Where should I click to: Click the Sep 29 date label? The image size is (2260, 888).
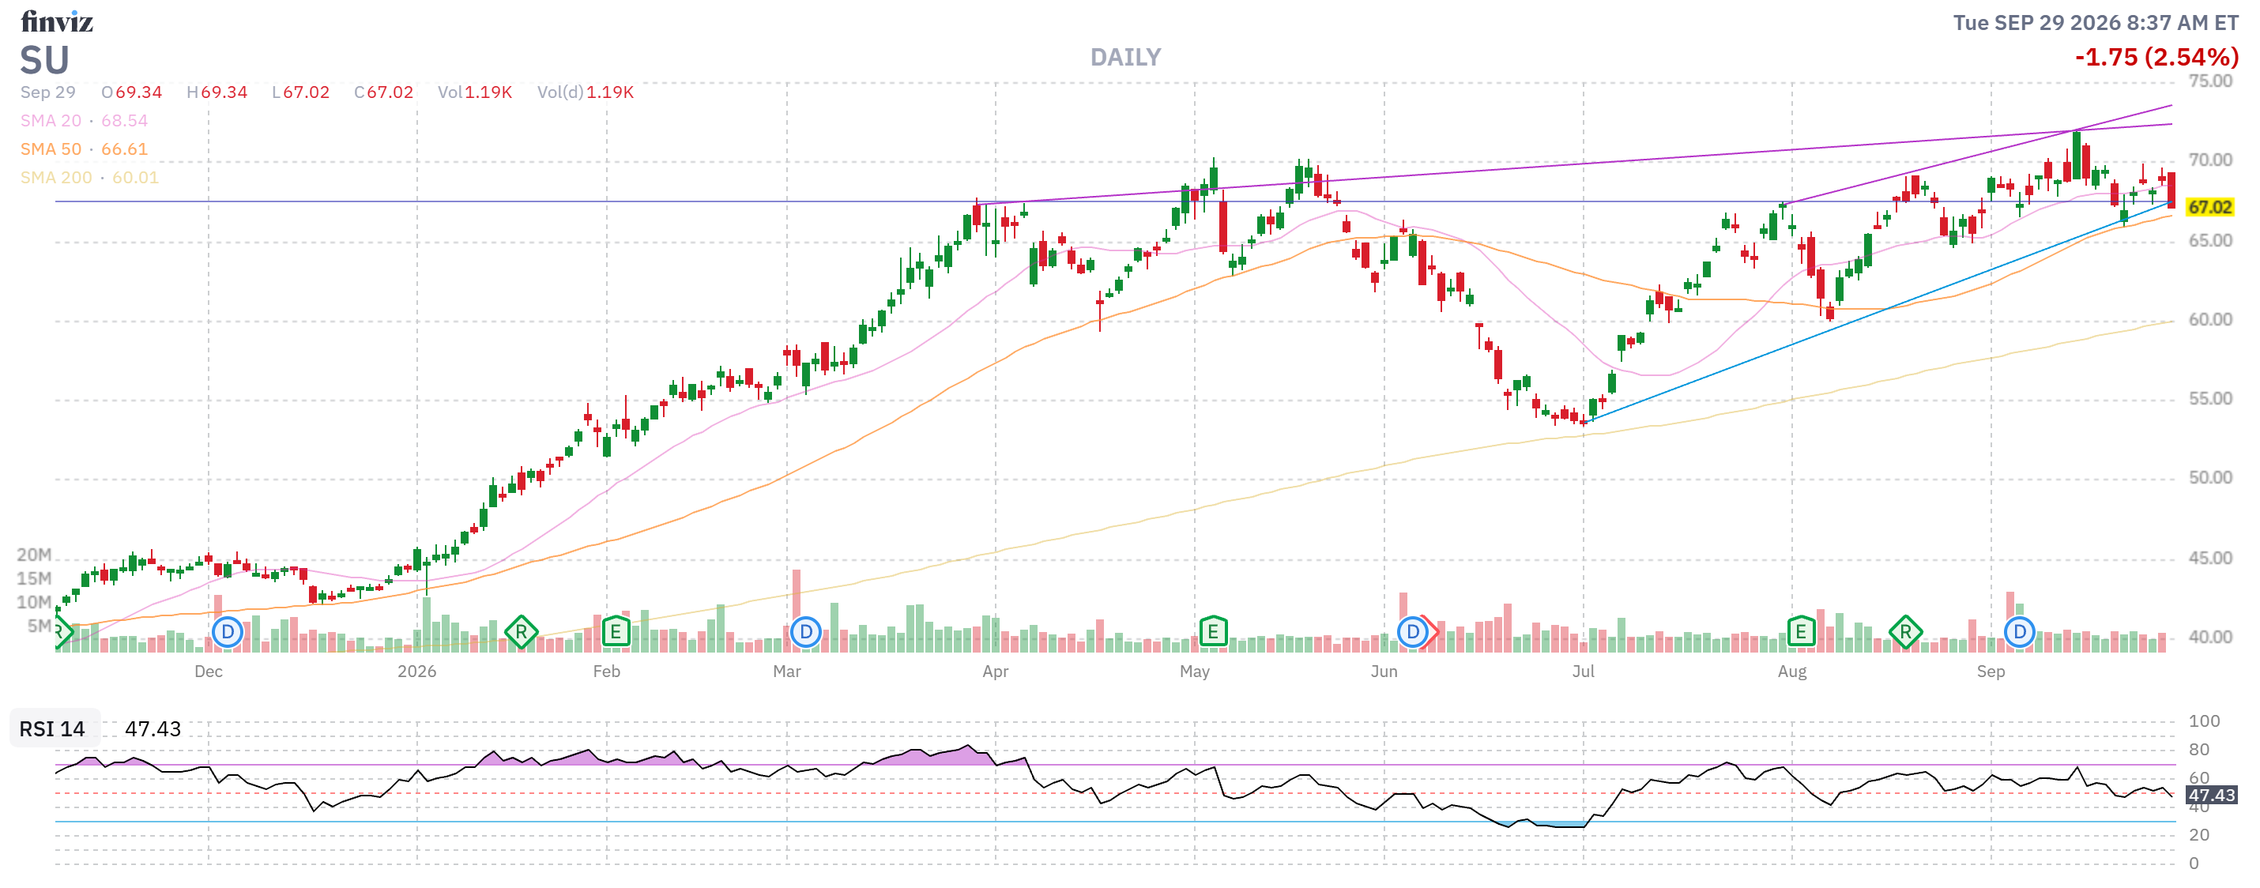pos(48,92)
